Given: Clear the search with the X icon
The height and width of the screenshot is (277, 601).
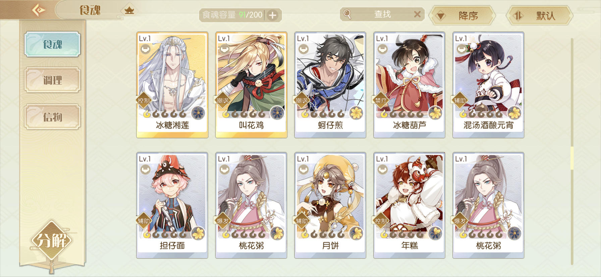Looking at the screenshot, I should tap(417, 14).
